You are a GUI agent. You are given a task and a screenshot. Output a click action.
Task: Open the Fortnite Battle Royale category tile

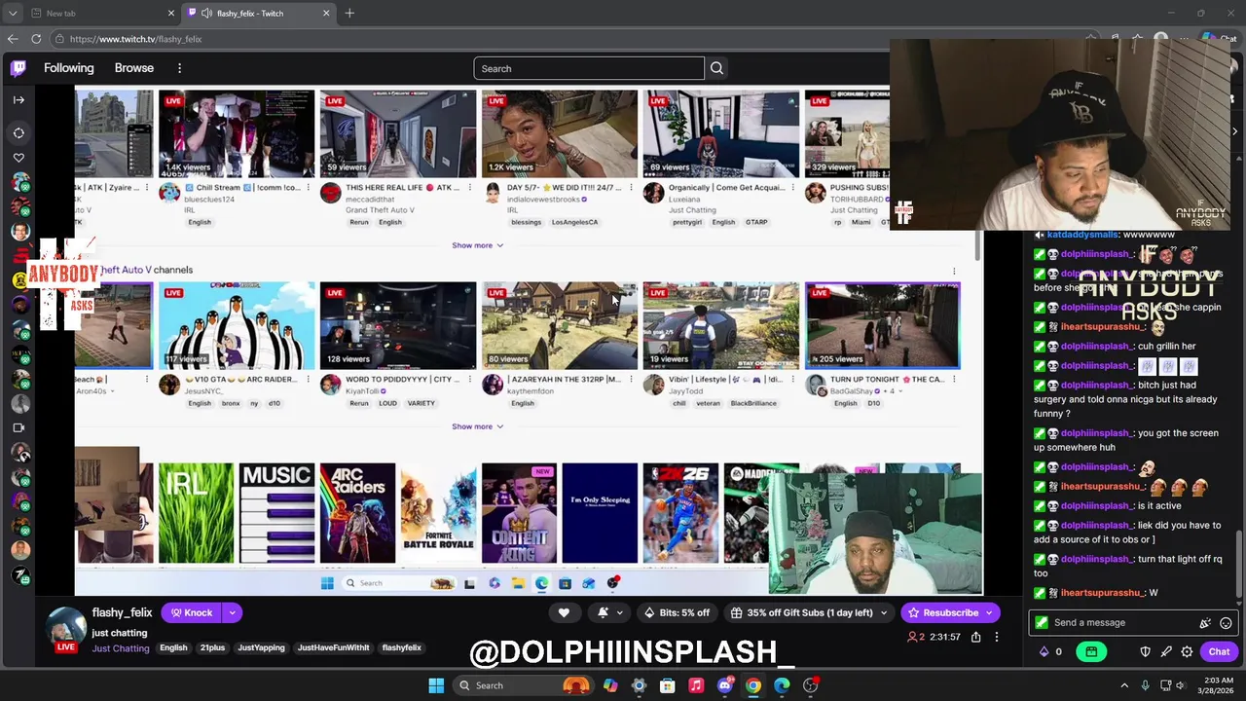pyautogui.click(x=438, y=513)
